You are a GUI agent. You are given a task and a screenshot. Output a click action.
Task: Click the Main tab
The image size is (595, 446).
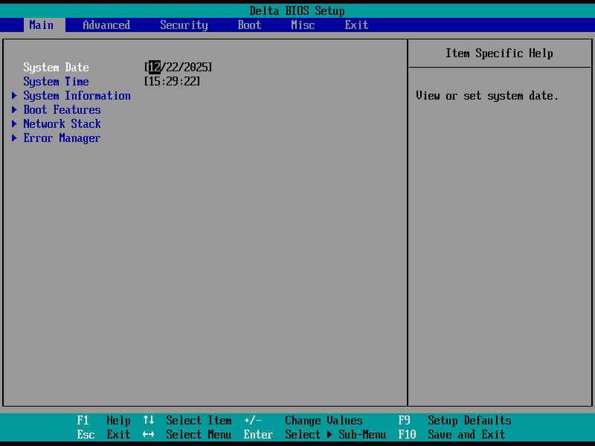pyautogui.click(x=42, y=25)
